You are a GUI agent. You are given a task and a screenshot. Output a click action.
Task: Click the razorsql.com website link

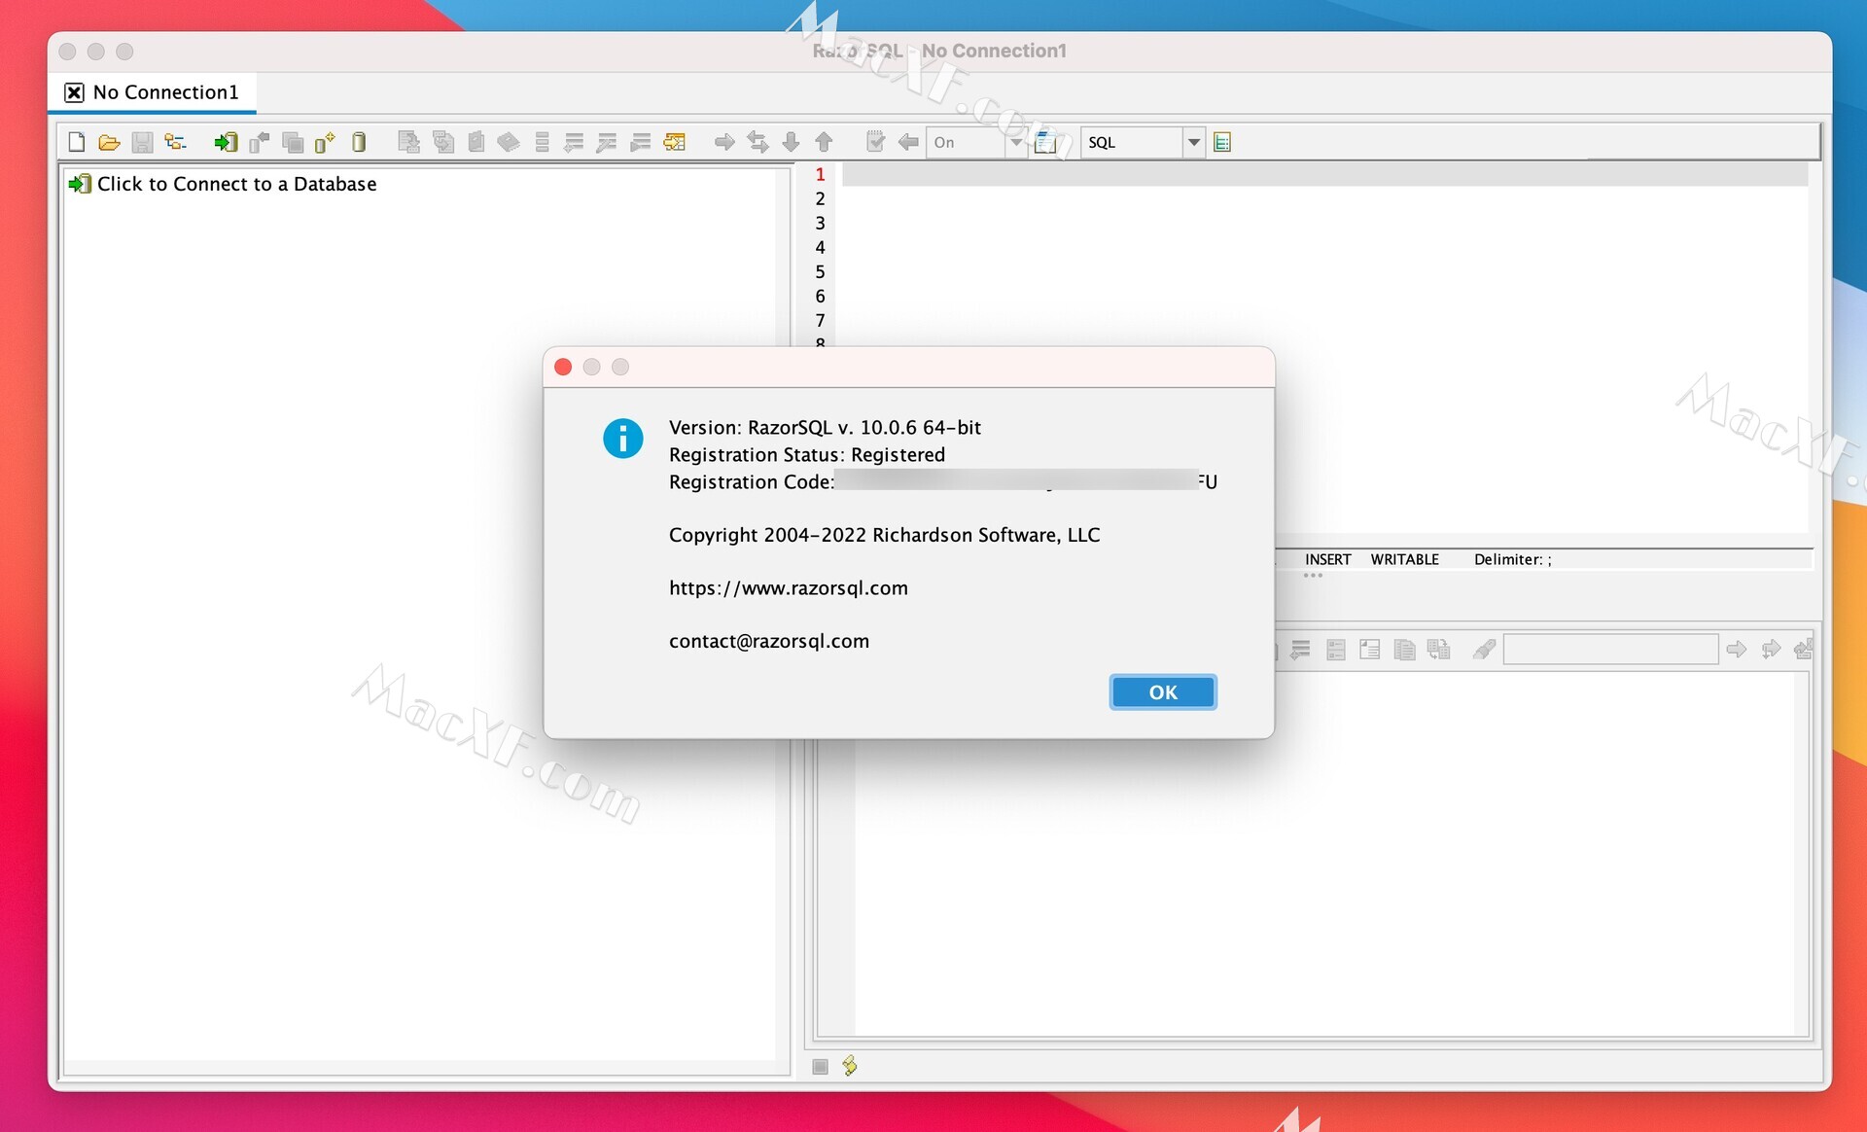787,586
